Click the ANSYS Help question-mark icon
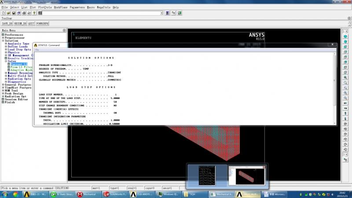The width and height of the screenshot is (352, 198). (34, 13)
